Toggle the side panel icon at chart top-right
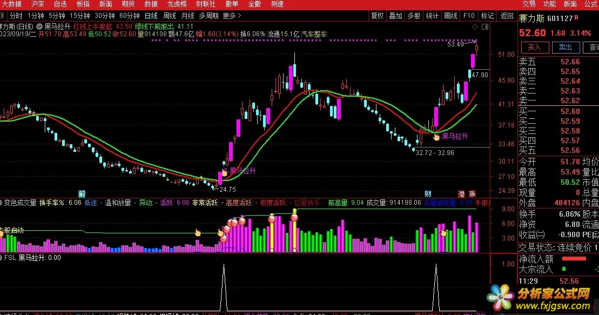Screen dimensions: 599x315 (485, 27)
